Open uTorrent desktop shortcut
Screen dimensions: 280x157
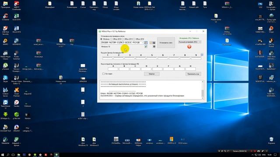click(5, 67)
